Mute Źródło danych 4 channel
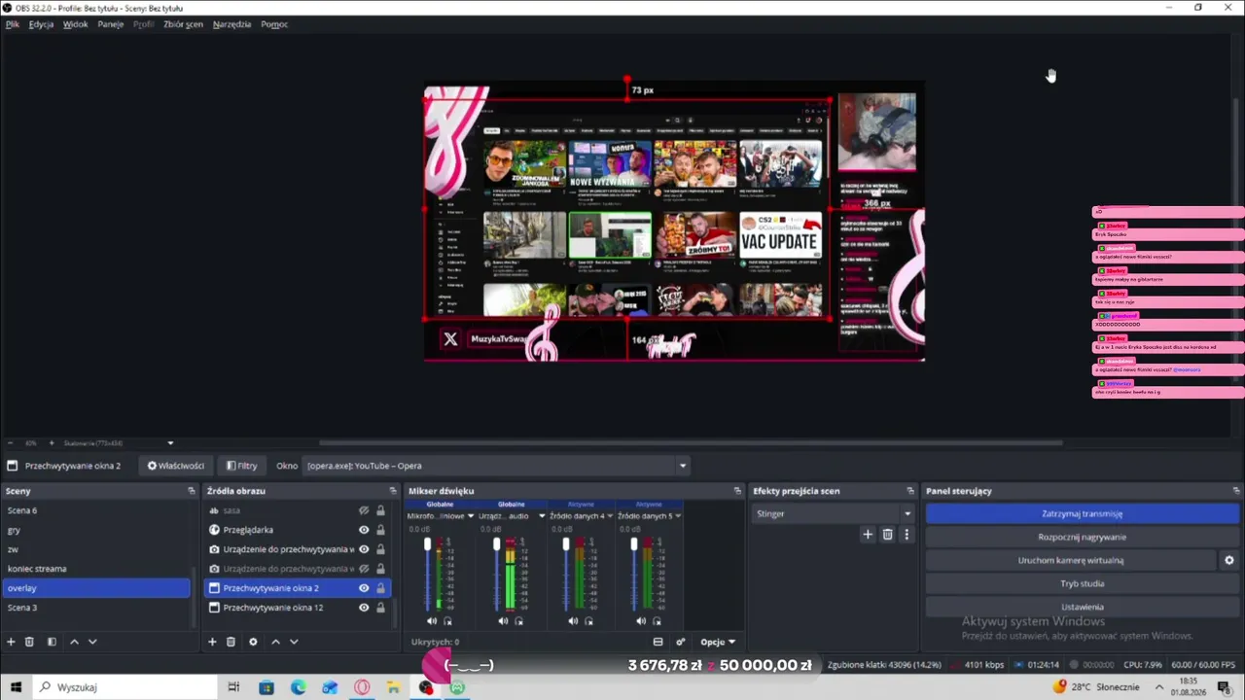The image size is (1245, 700). [573, 621]
